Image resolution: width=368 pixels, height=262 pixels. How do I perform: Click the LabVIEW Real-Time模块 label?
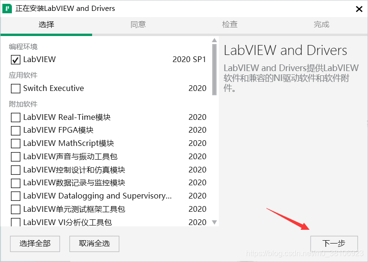67,117
